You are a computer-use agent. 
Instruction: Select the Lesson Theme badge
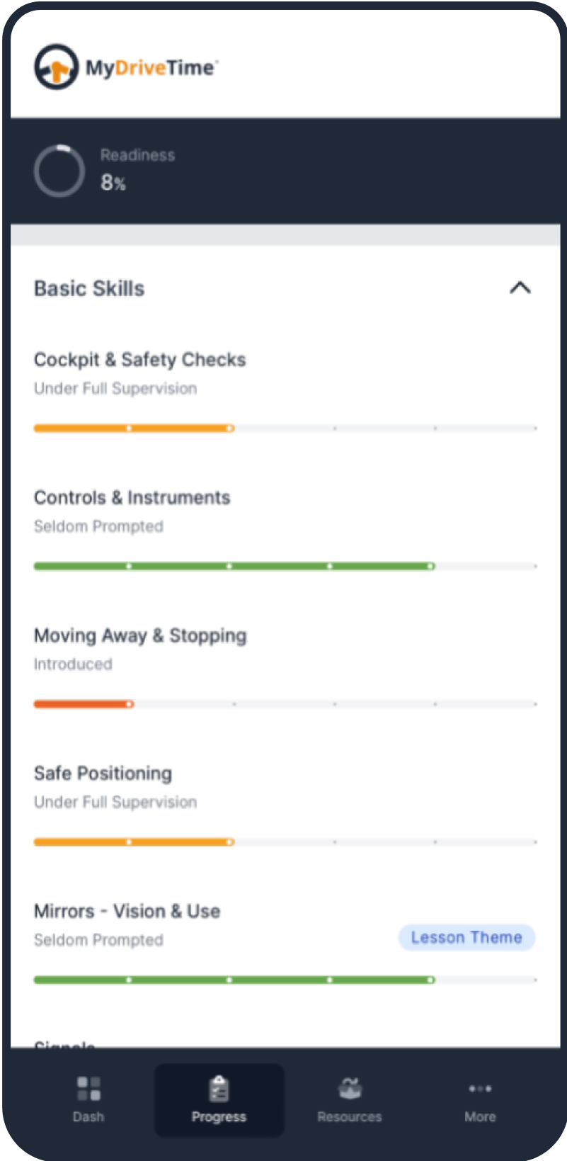(x=466, y=937)
